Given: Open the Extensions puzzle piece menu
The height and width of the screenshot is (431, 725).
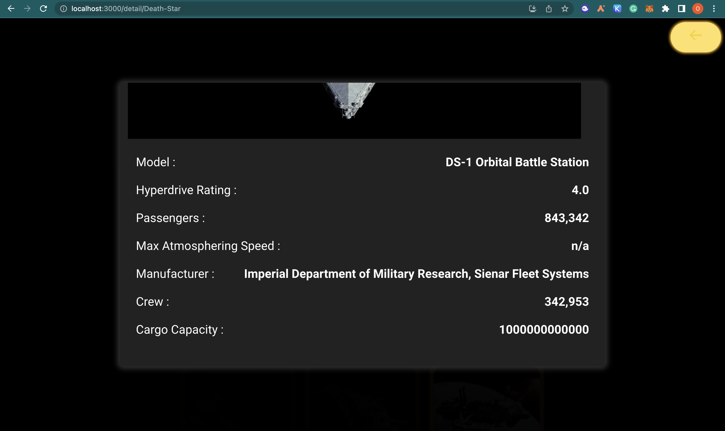Looking at the screenshot, I should click(665, 9).
